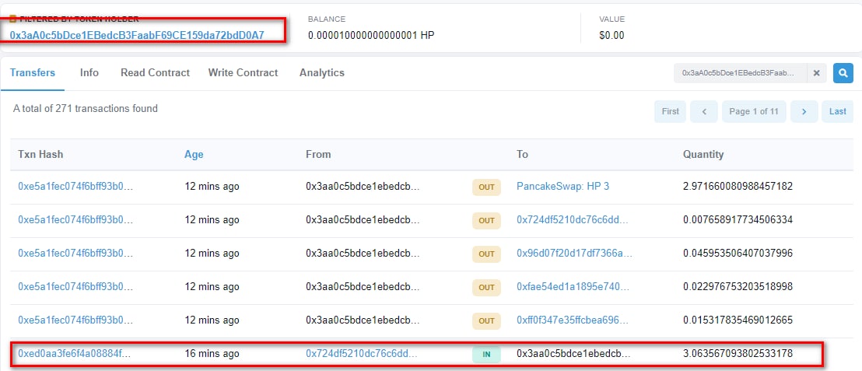The image size is (862, 371).
Task: Click the total of 271 transactions text
Action: (86, 109)
